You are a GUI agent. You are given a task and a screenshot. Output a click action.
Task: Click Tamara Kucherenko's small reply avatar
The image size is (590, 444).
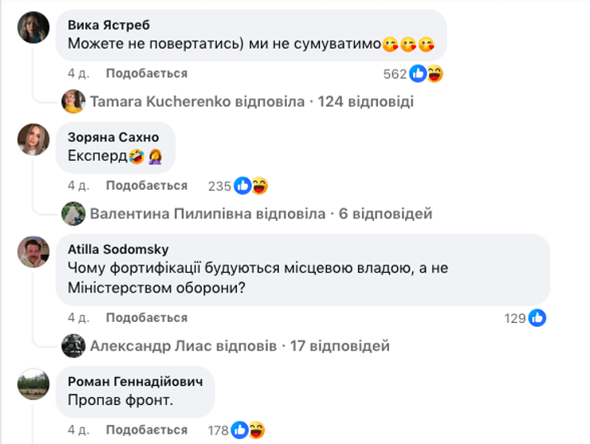(x=74, y=101)
